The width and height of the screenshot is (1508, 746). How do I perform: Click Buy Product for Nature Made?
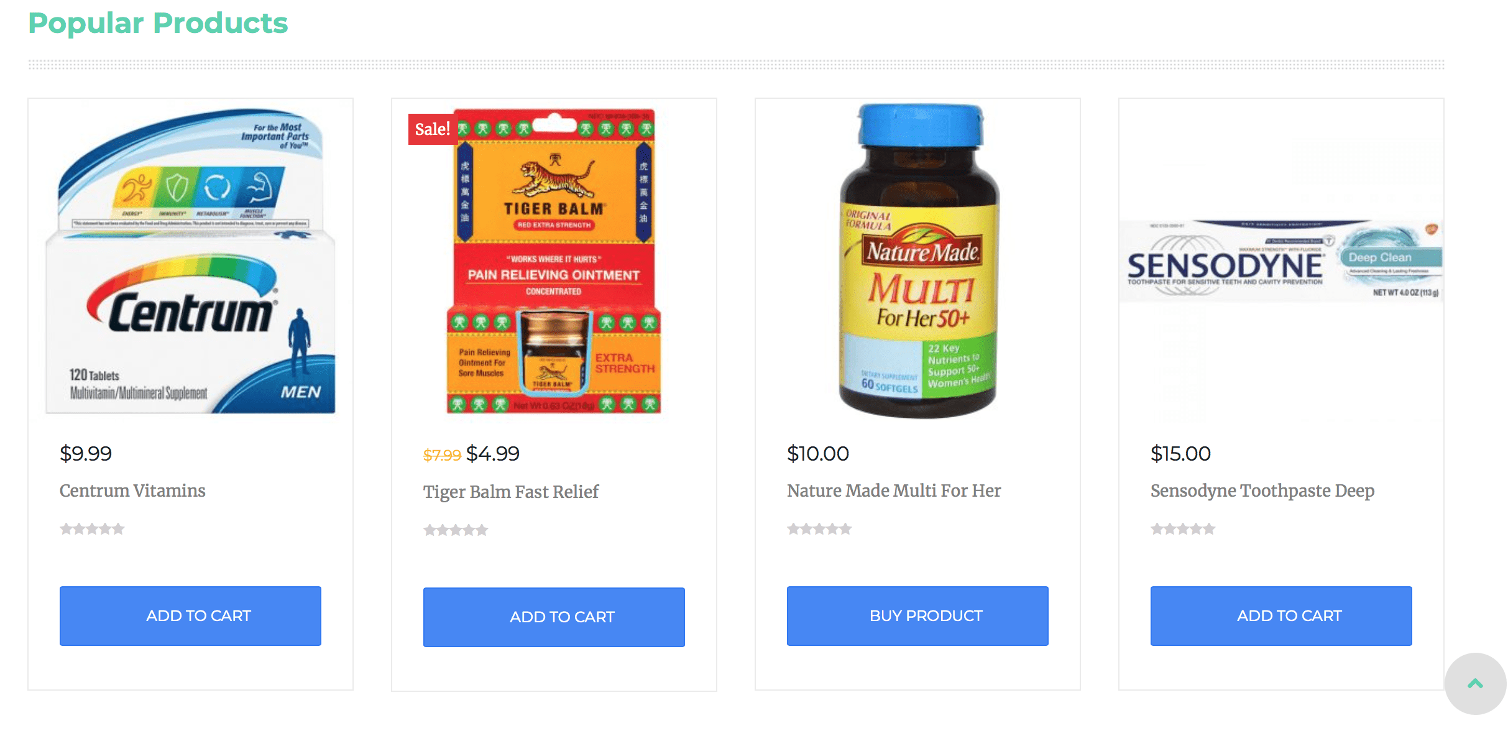click(917, 616)
